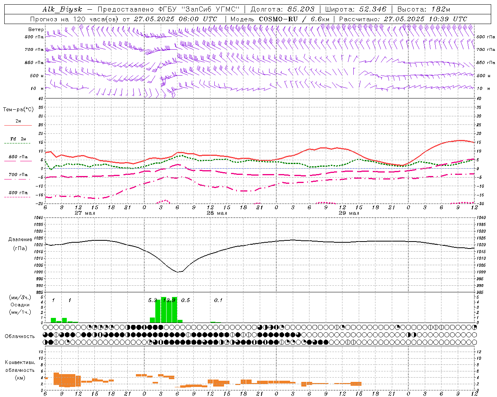Viewport: 497px width, 397px height.
Task: Click the 850 гПа temperature legend entry
Action: (x=18, y=157)
